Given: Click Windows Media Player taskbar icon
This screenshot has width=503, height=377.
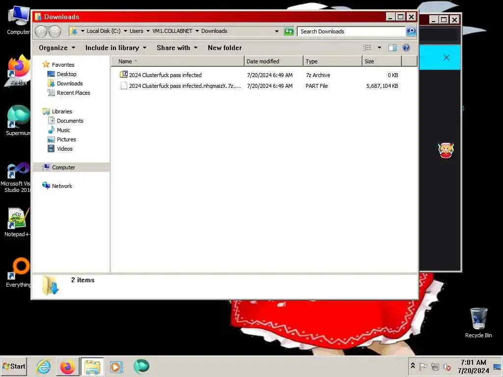Looking at the screenshot, I should 116,366.
